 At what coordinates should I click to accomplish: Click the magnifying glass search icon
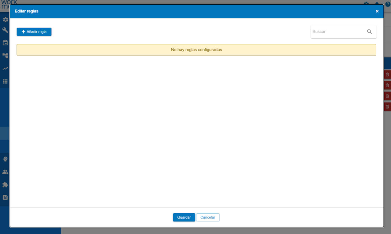[x=369, y=32]
